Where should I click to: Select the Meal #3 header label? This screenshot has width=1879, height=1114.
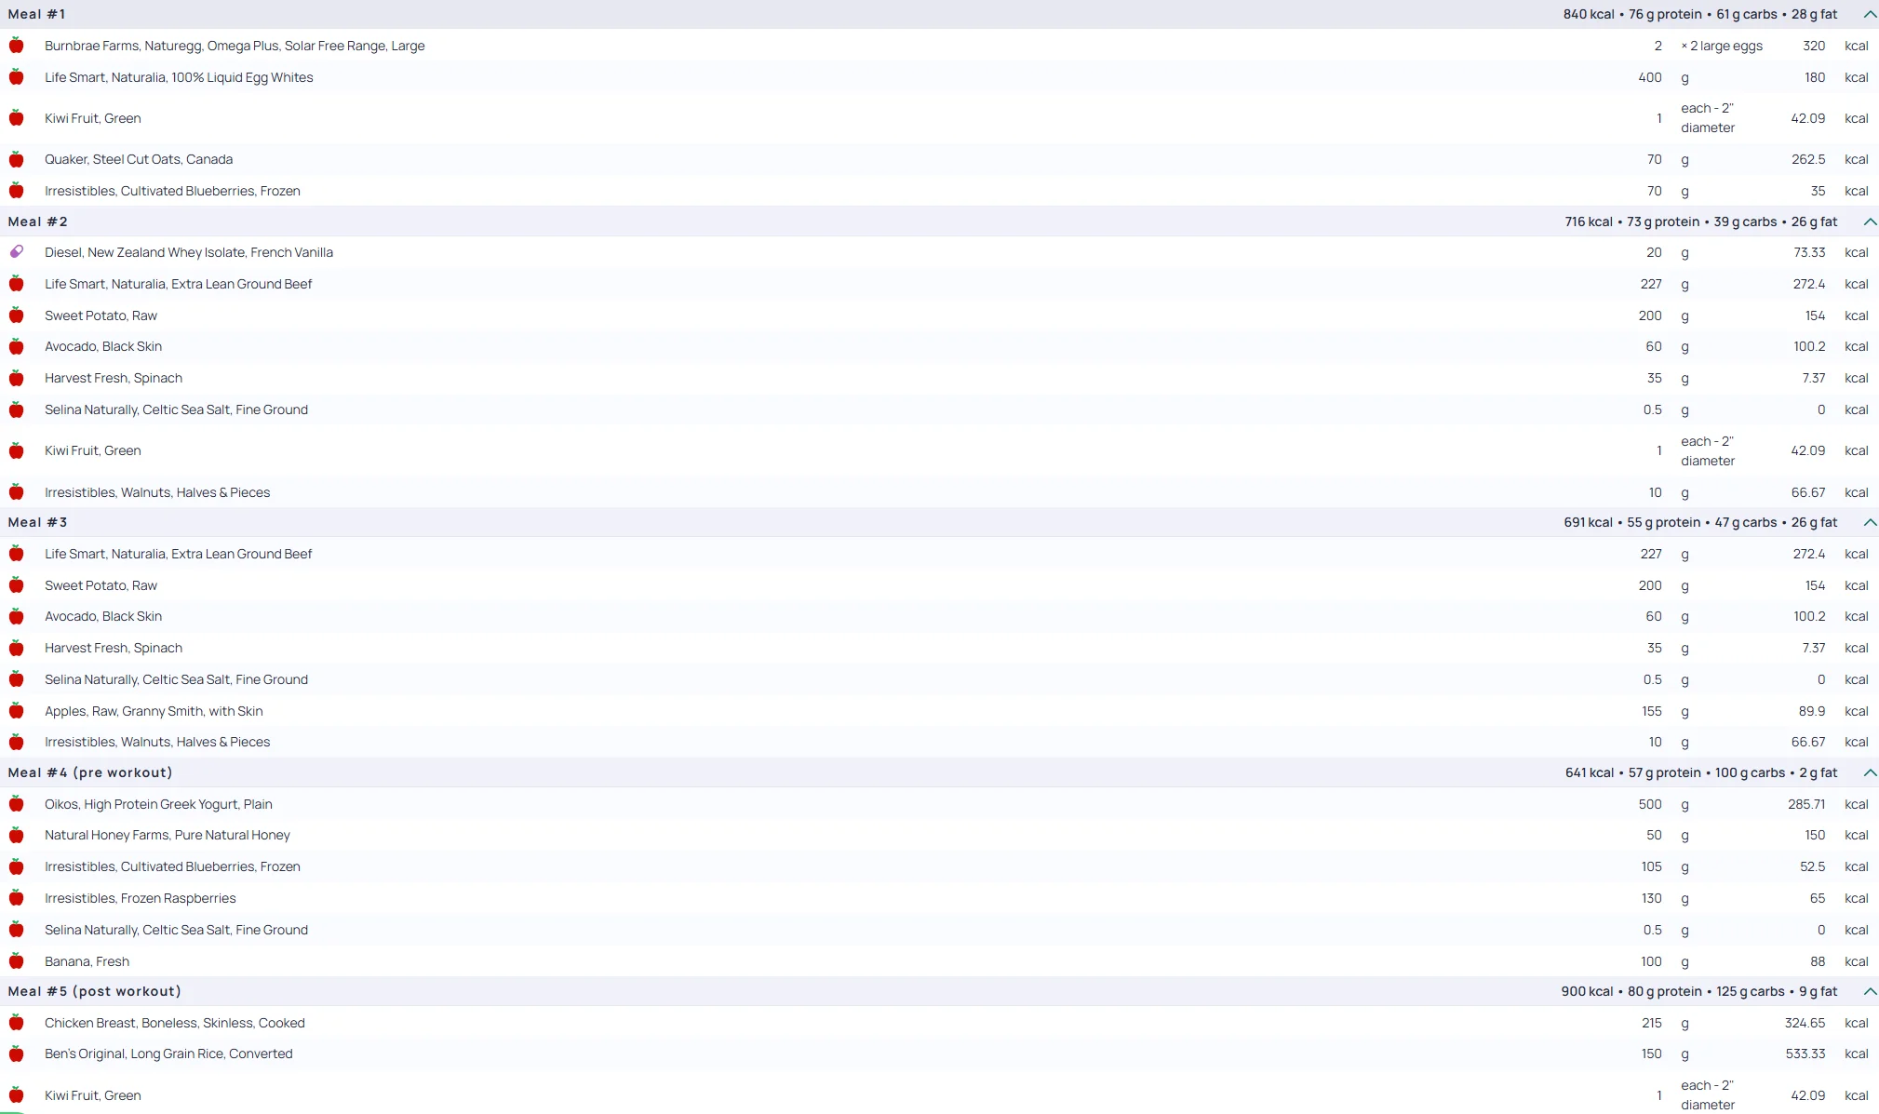(x=38, y=522)
